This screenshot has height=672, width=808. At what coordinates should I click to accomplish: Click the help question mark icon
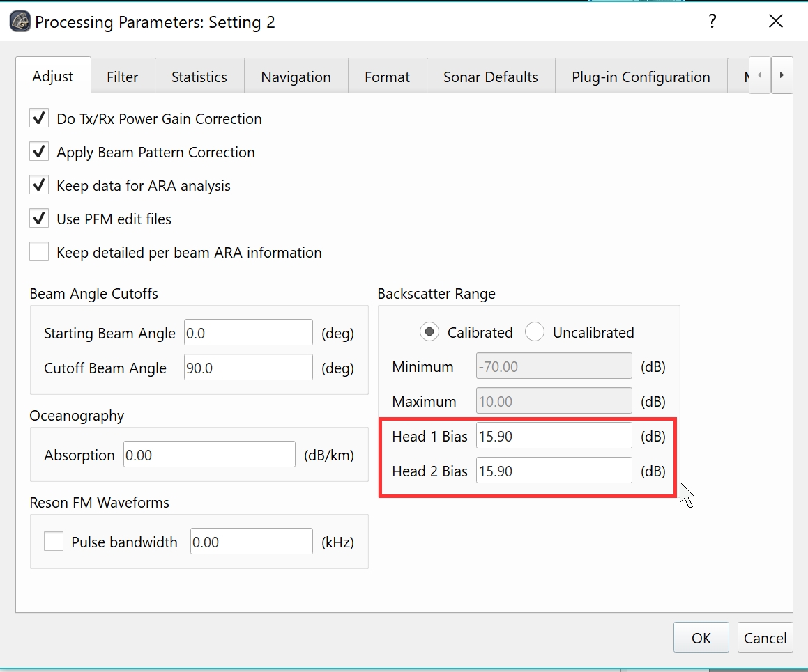coord(712,22)
